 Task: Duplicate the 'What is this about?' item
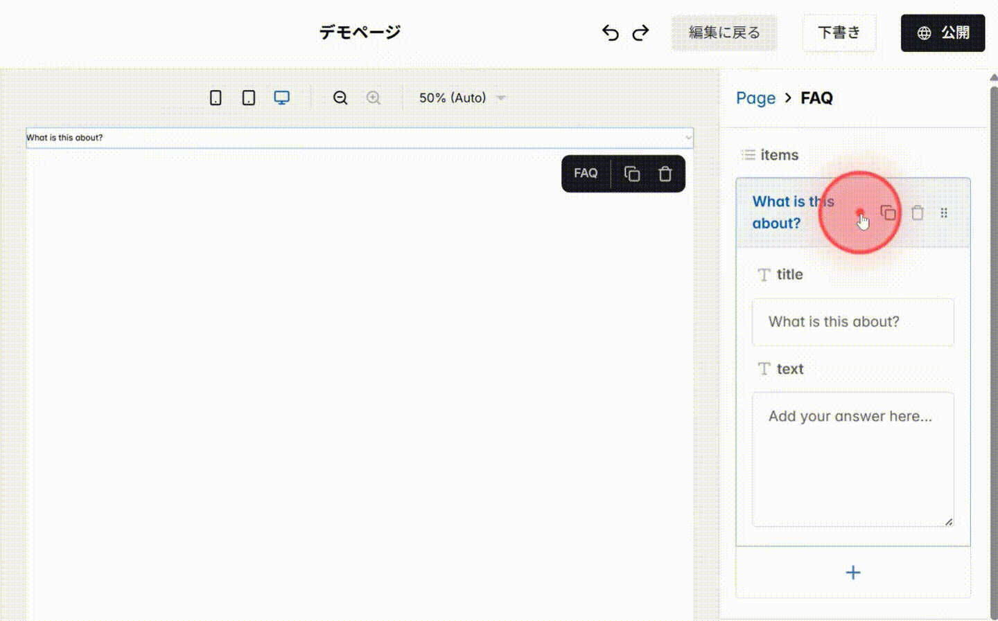pos(890,213)
